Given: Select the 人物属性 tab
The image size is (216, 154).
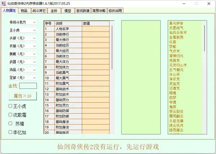Looking at the screenshot, I should coord(9,10).
